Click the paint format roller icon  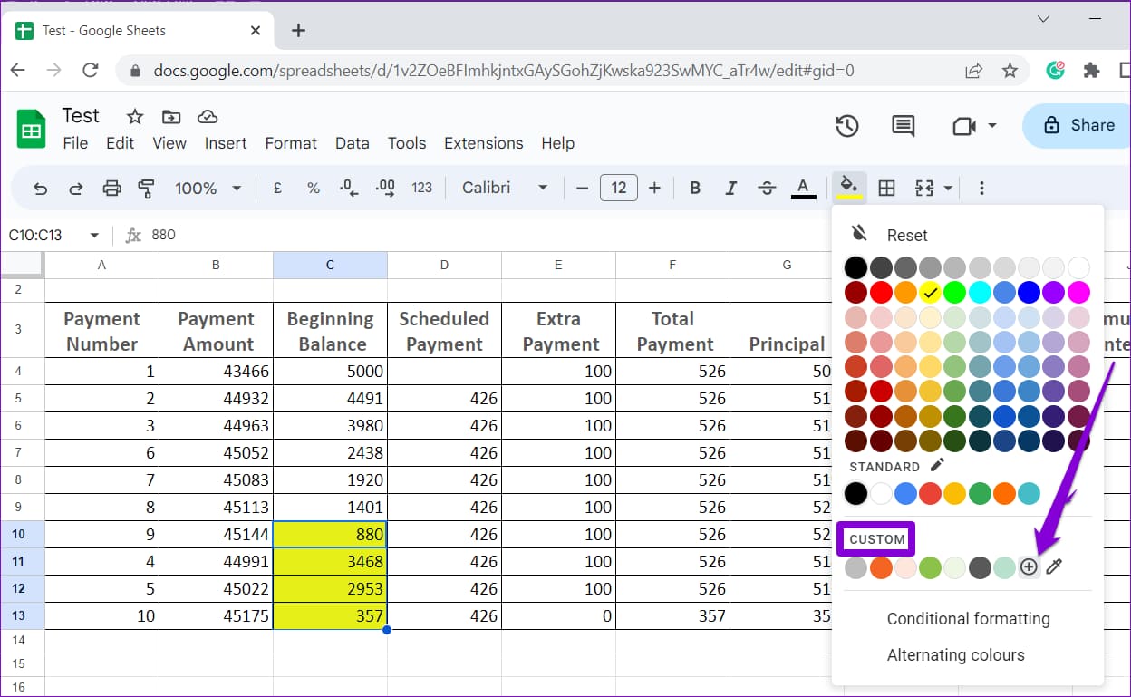click(x=146, y=188)
